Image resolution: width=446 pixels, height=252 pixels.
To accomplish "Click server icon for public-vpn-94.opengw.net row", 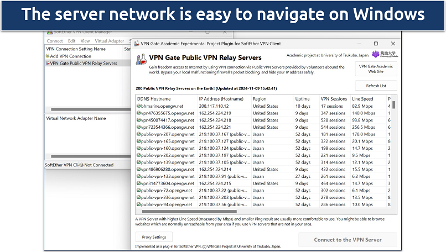I will pyautogui.click(x=138, y=204).
